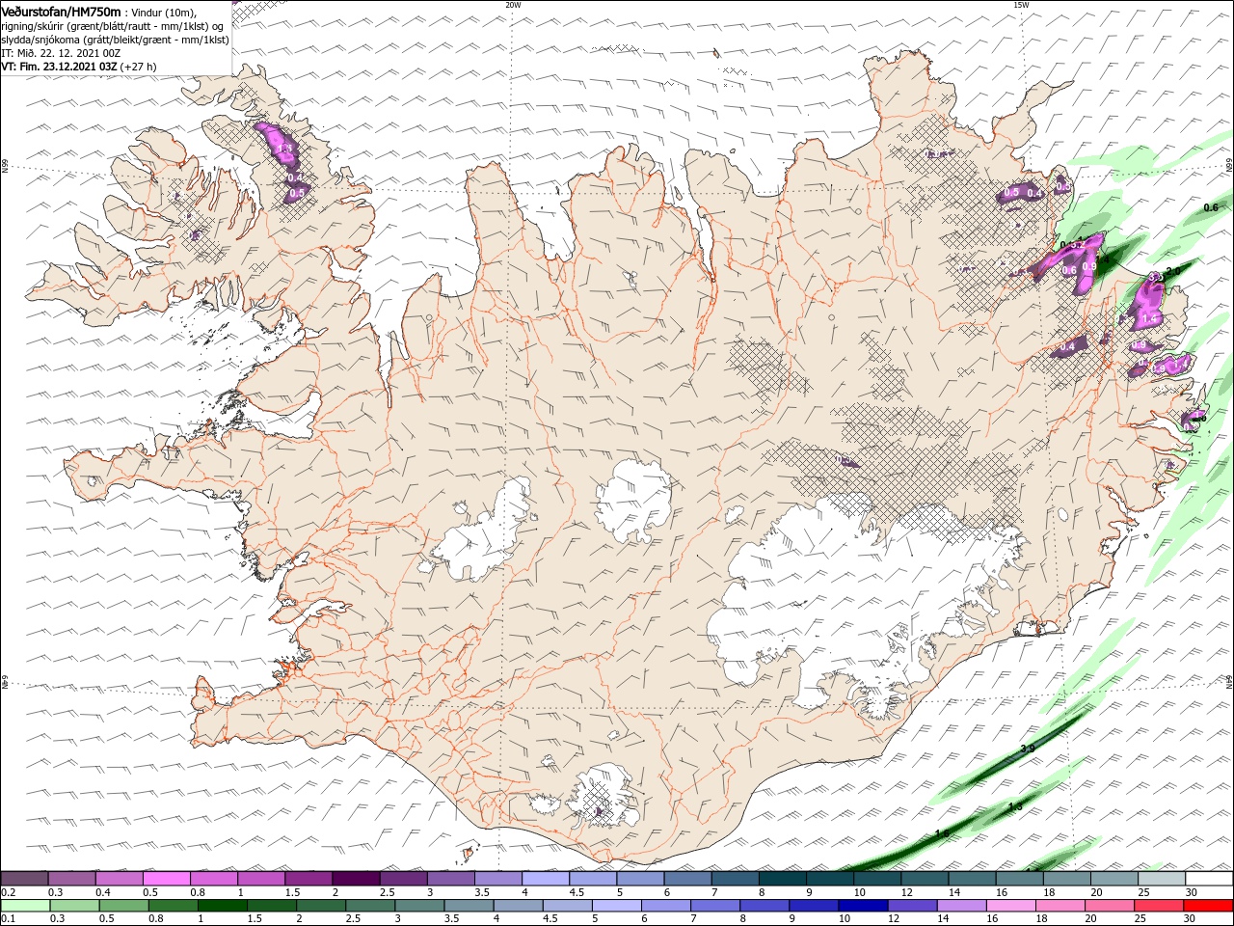
Task: Click the 1.4 snowfall value in the east
Action: 1148,318
